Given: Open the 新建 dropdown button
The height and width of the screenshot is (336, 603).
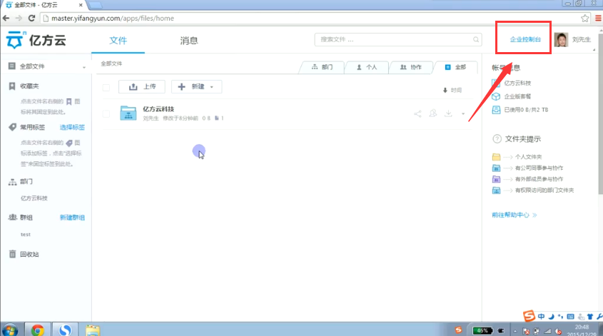Looking at the screenshot, I should coord(196,87).
